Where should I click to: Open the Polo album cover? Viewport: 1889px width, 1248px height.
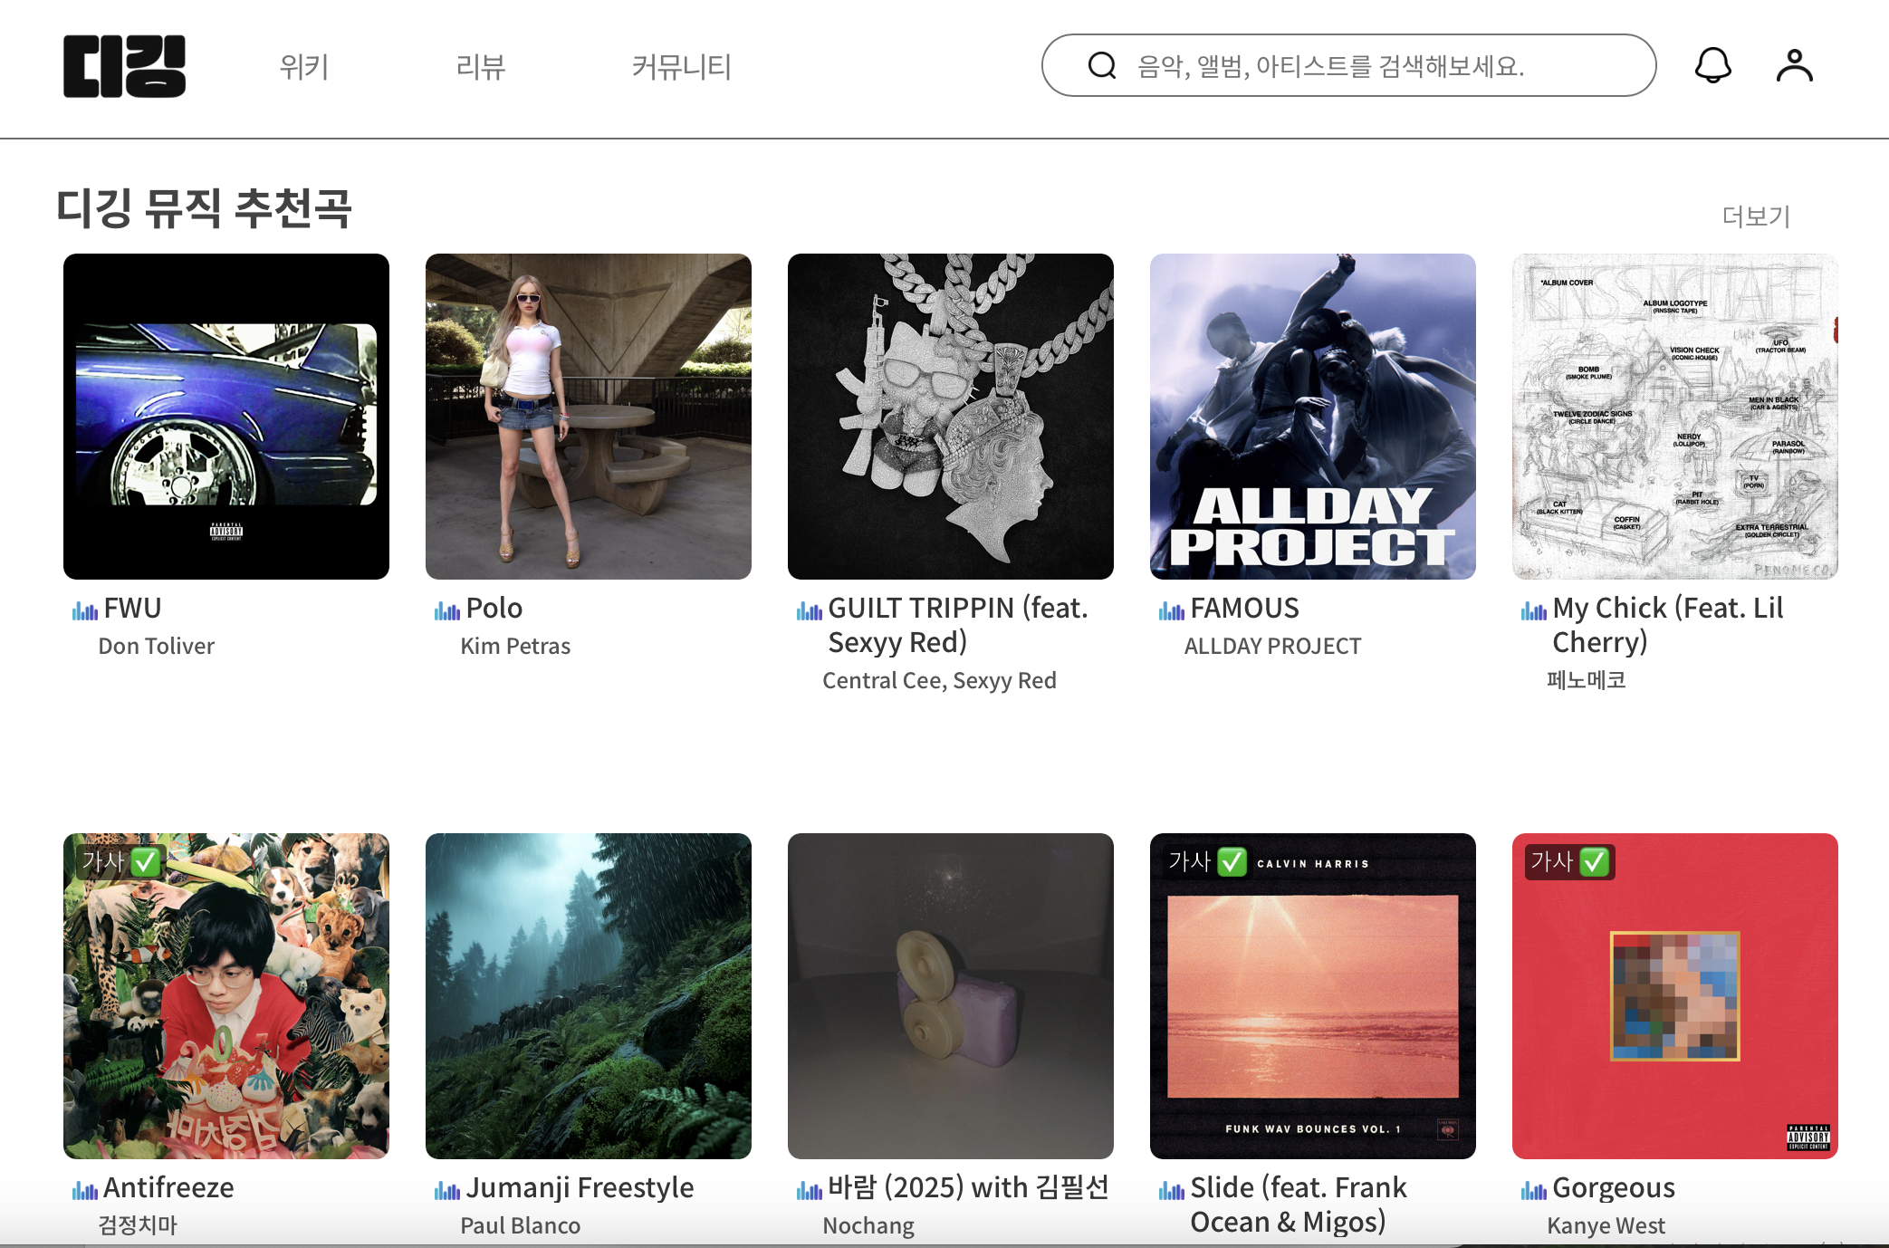coord(589,417)
